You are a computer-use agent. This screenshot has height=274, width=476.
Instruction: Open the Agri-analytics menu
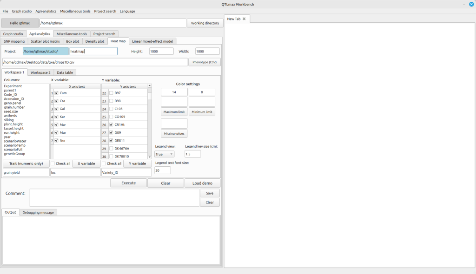point(46,11)
